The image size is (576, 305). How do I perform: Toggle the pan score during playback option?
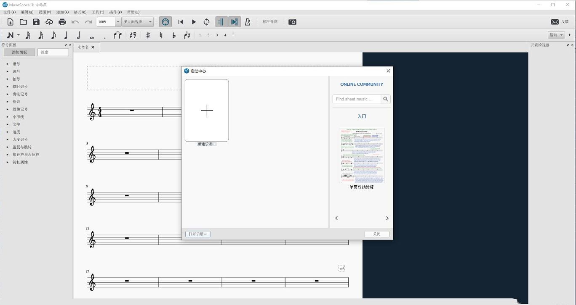[234, 21]
